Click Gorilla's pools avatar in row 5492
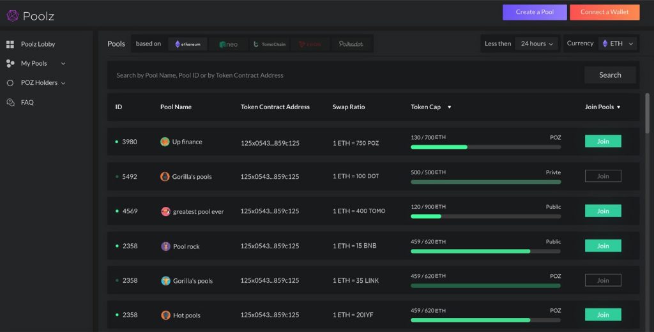The image size is (654, 332). coord(165,176)
